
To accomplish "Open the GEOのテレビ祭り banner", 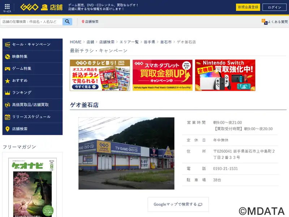I will coord(100,75).
